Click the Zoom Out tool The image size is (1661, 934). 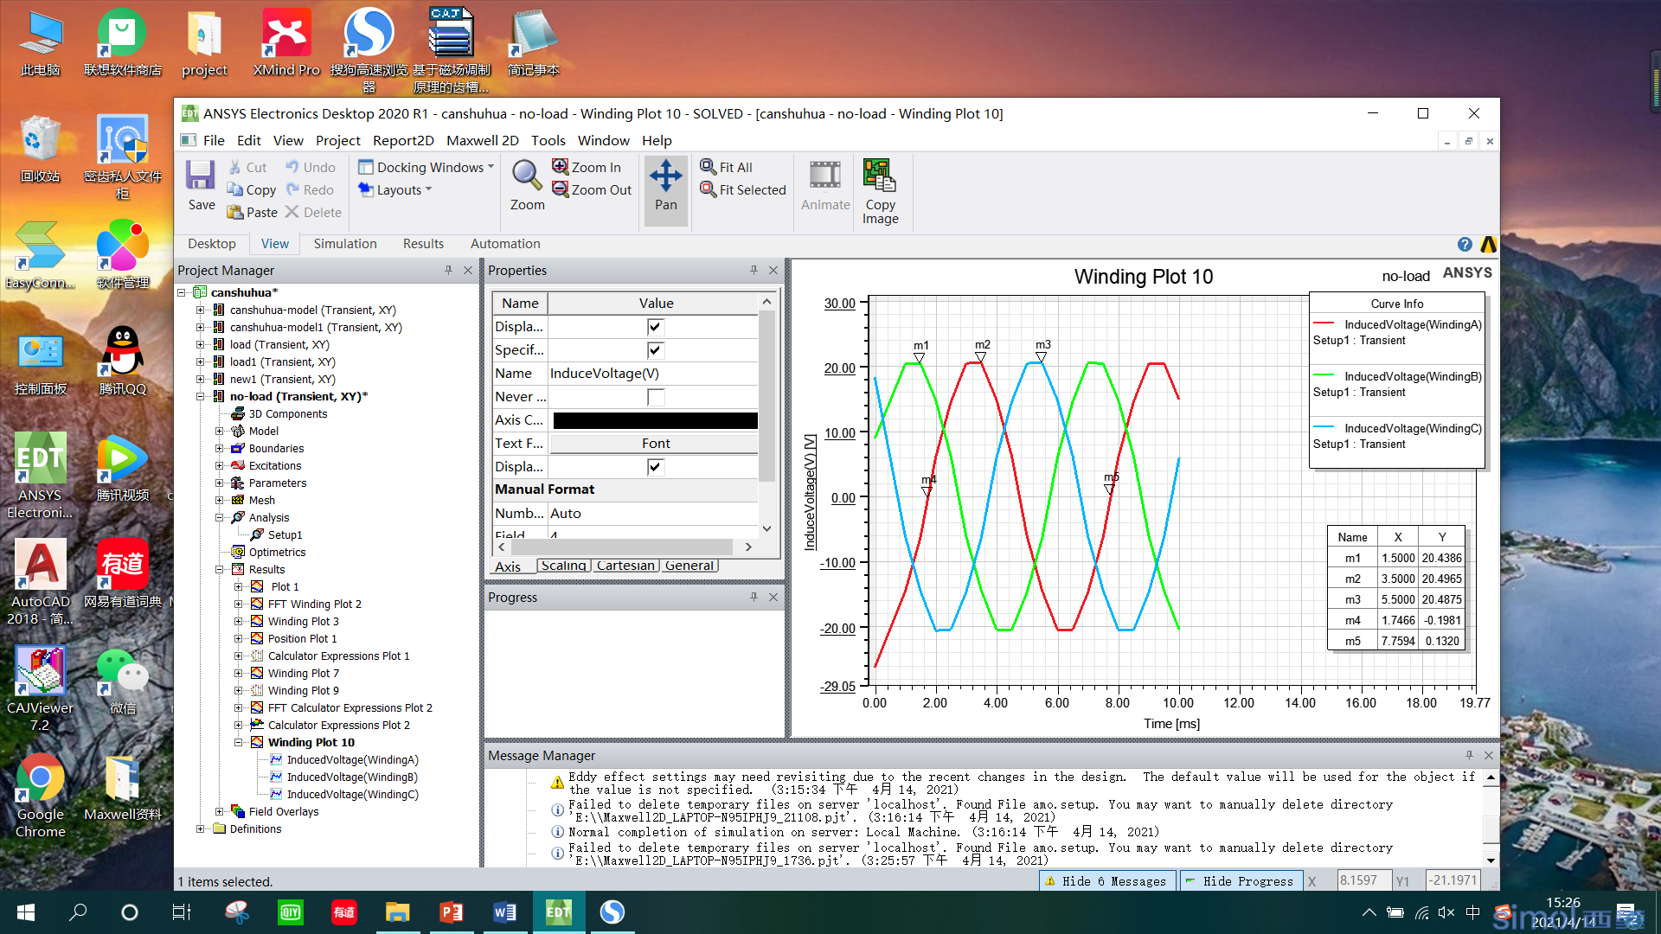593,189
